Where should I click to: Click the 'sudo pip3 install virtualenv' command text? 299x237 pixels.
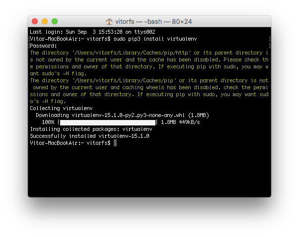pyautogui.click(x=155, y=39)
